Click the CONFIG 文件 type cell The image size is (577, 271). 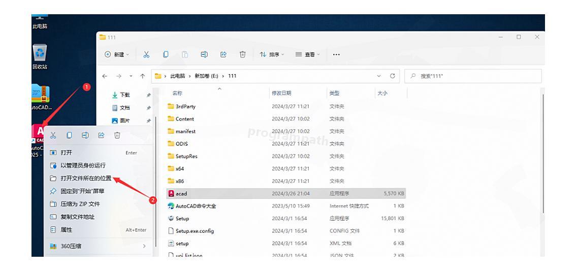coord(344,231)
